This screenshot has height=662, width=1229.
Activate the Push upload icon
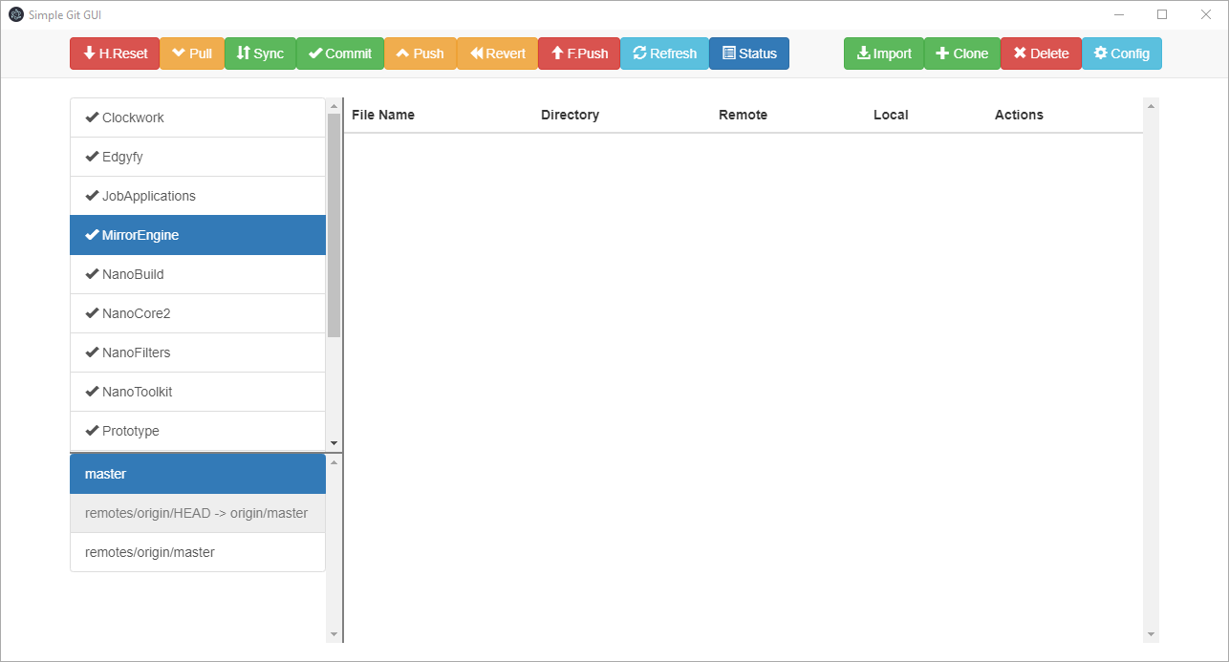point(403,53)
